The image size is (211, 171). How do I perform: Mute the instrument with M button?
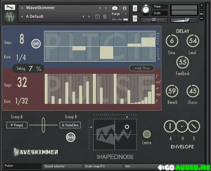tap(135, 18)
